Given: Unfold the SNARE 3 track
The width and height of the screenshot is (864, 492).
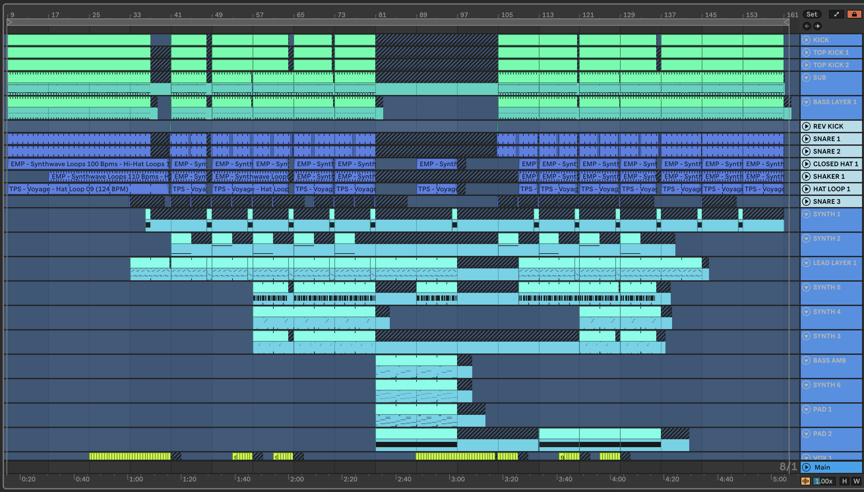Looking at the screenshot, I should 806,201.
